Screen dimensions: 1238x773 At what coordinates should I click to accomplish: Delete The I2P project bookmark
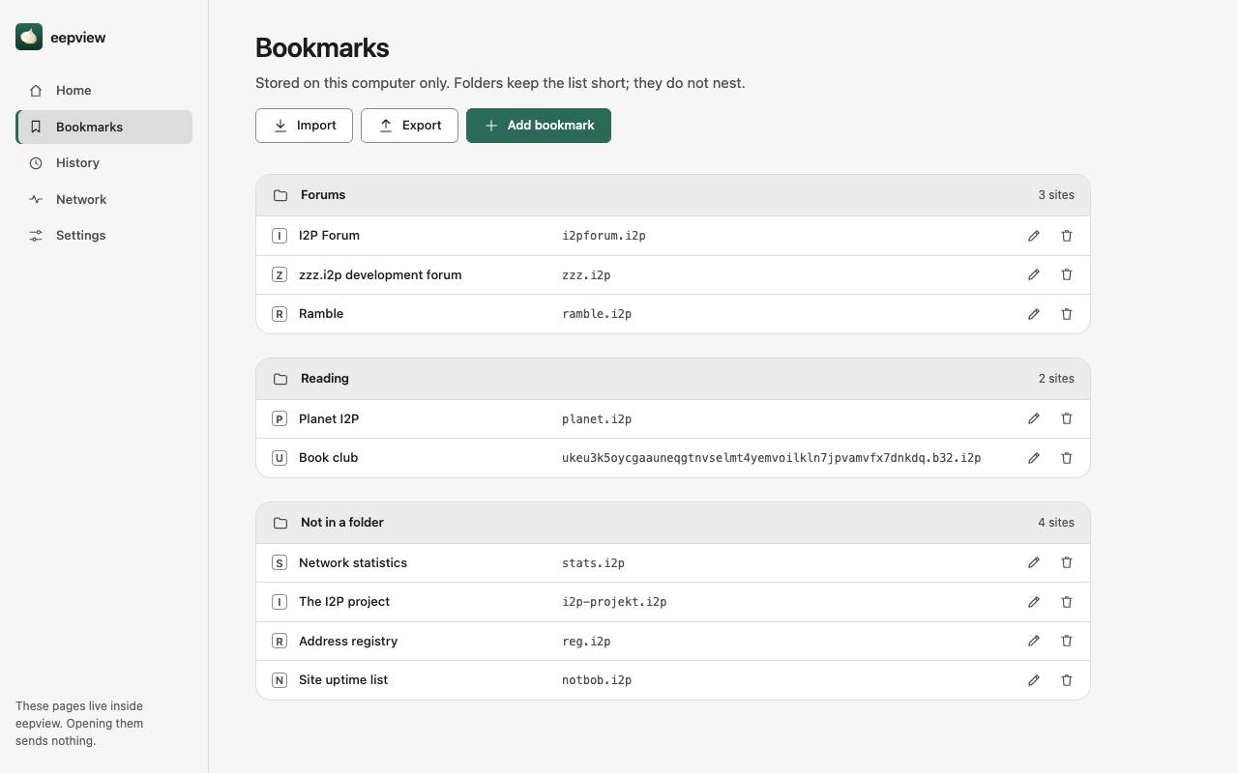click(x=1067, y=602)
